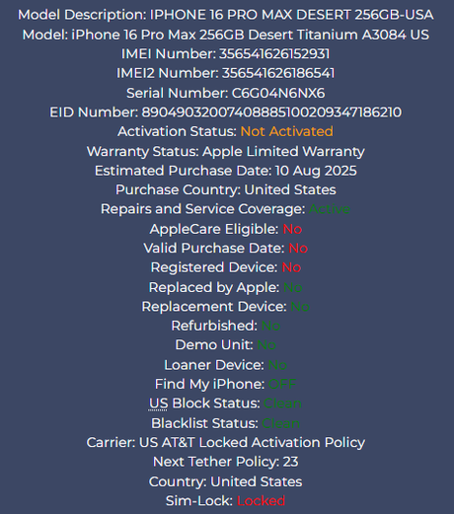Image resolution: width=454 pixels, height=514 pixels.
Task: Click the Carrier US AT&T Locked line
Action: click(226, 442)
